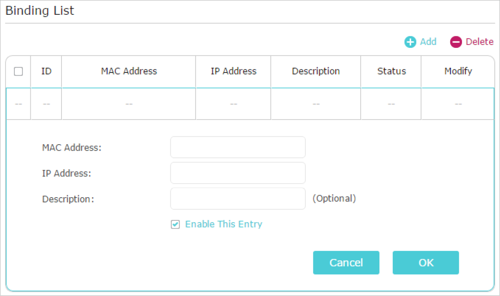Select all entries with the header checkbox
Viewport: 500px width, 296px height.
click(x=18, y=71)
